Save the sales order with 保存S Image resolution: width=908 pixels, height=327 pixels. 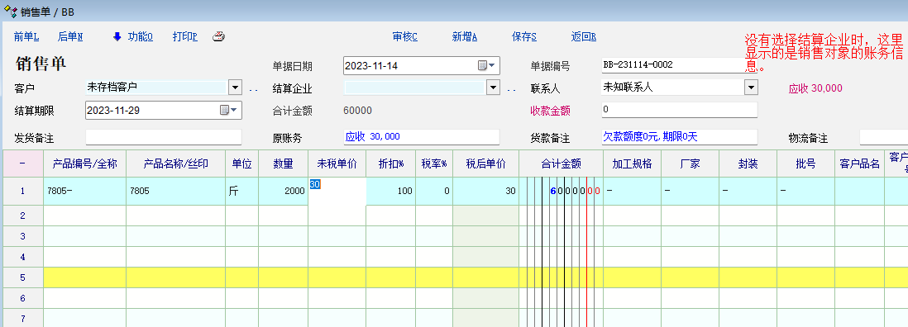pos(524,36)
